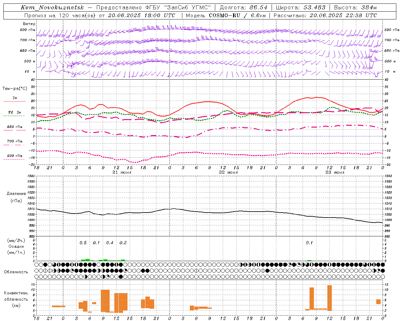Click the 23 июня date label
This screenshot has height=321, width=401.
tap(335, 172)
